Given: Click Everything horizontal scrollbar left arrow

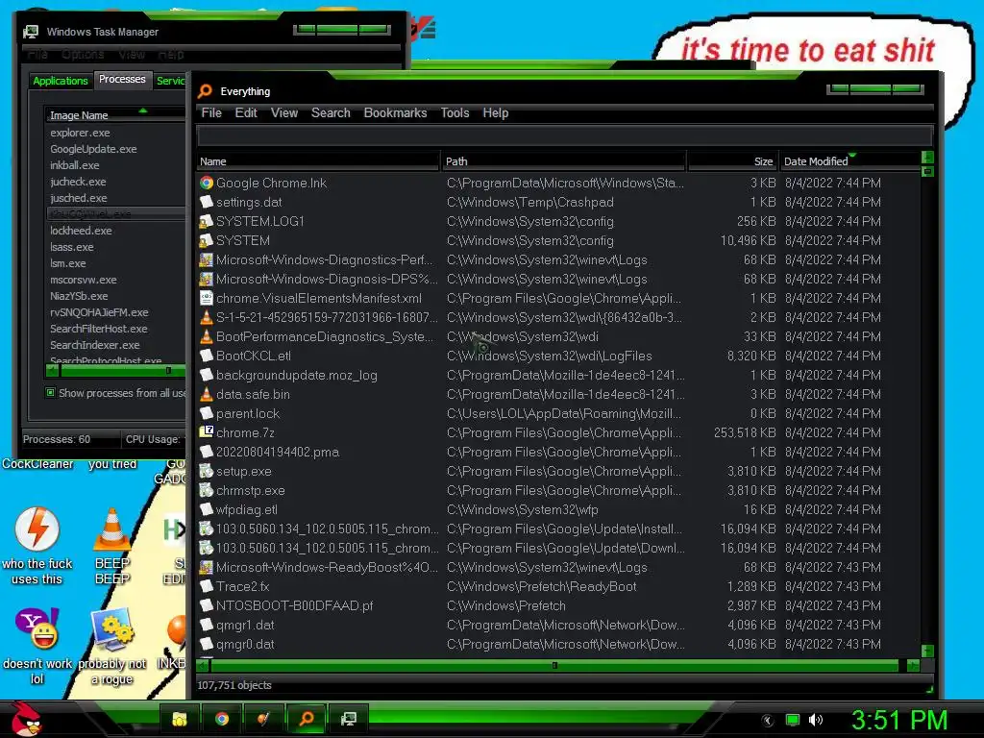Looking at the screenshot, I should point(203,665).
